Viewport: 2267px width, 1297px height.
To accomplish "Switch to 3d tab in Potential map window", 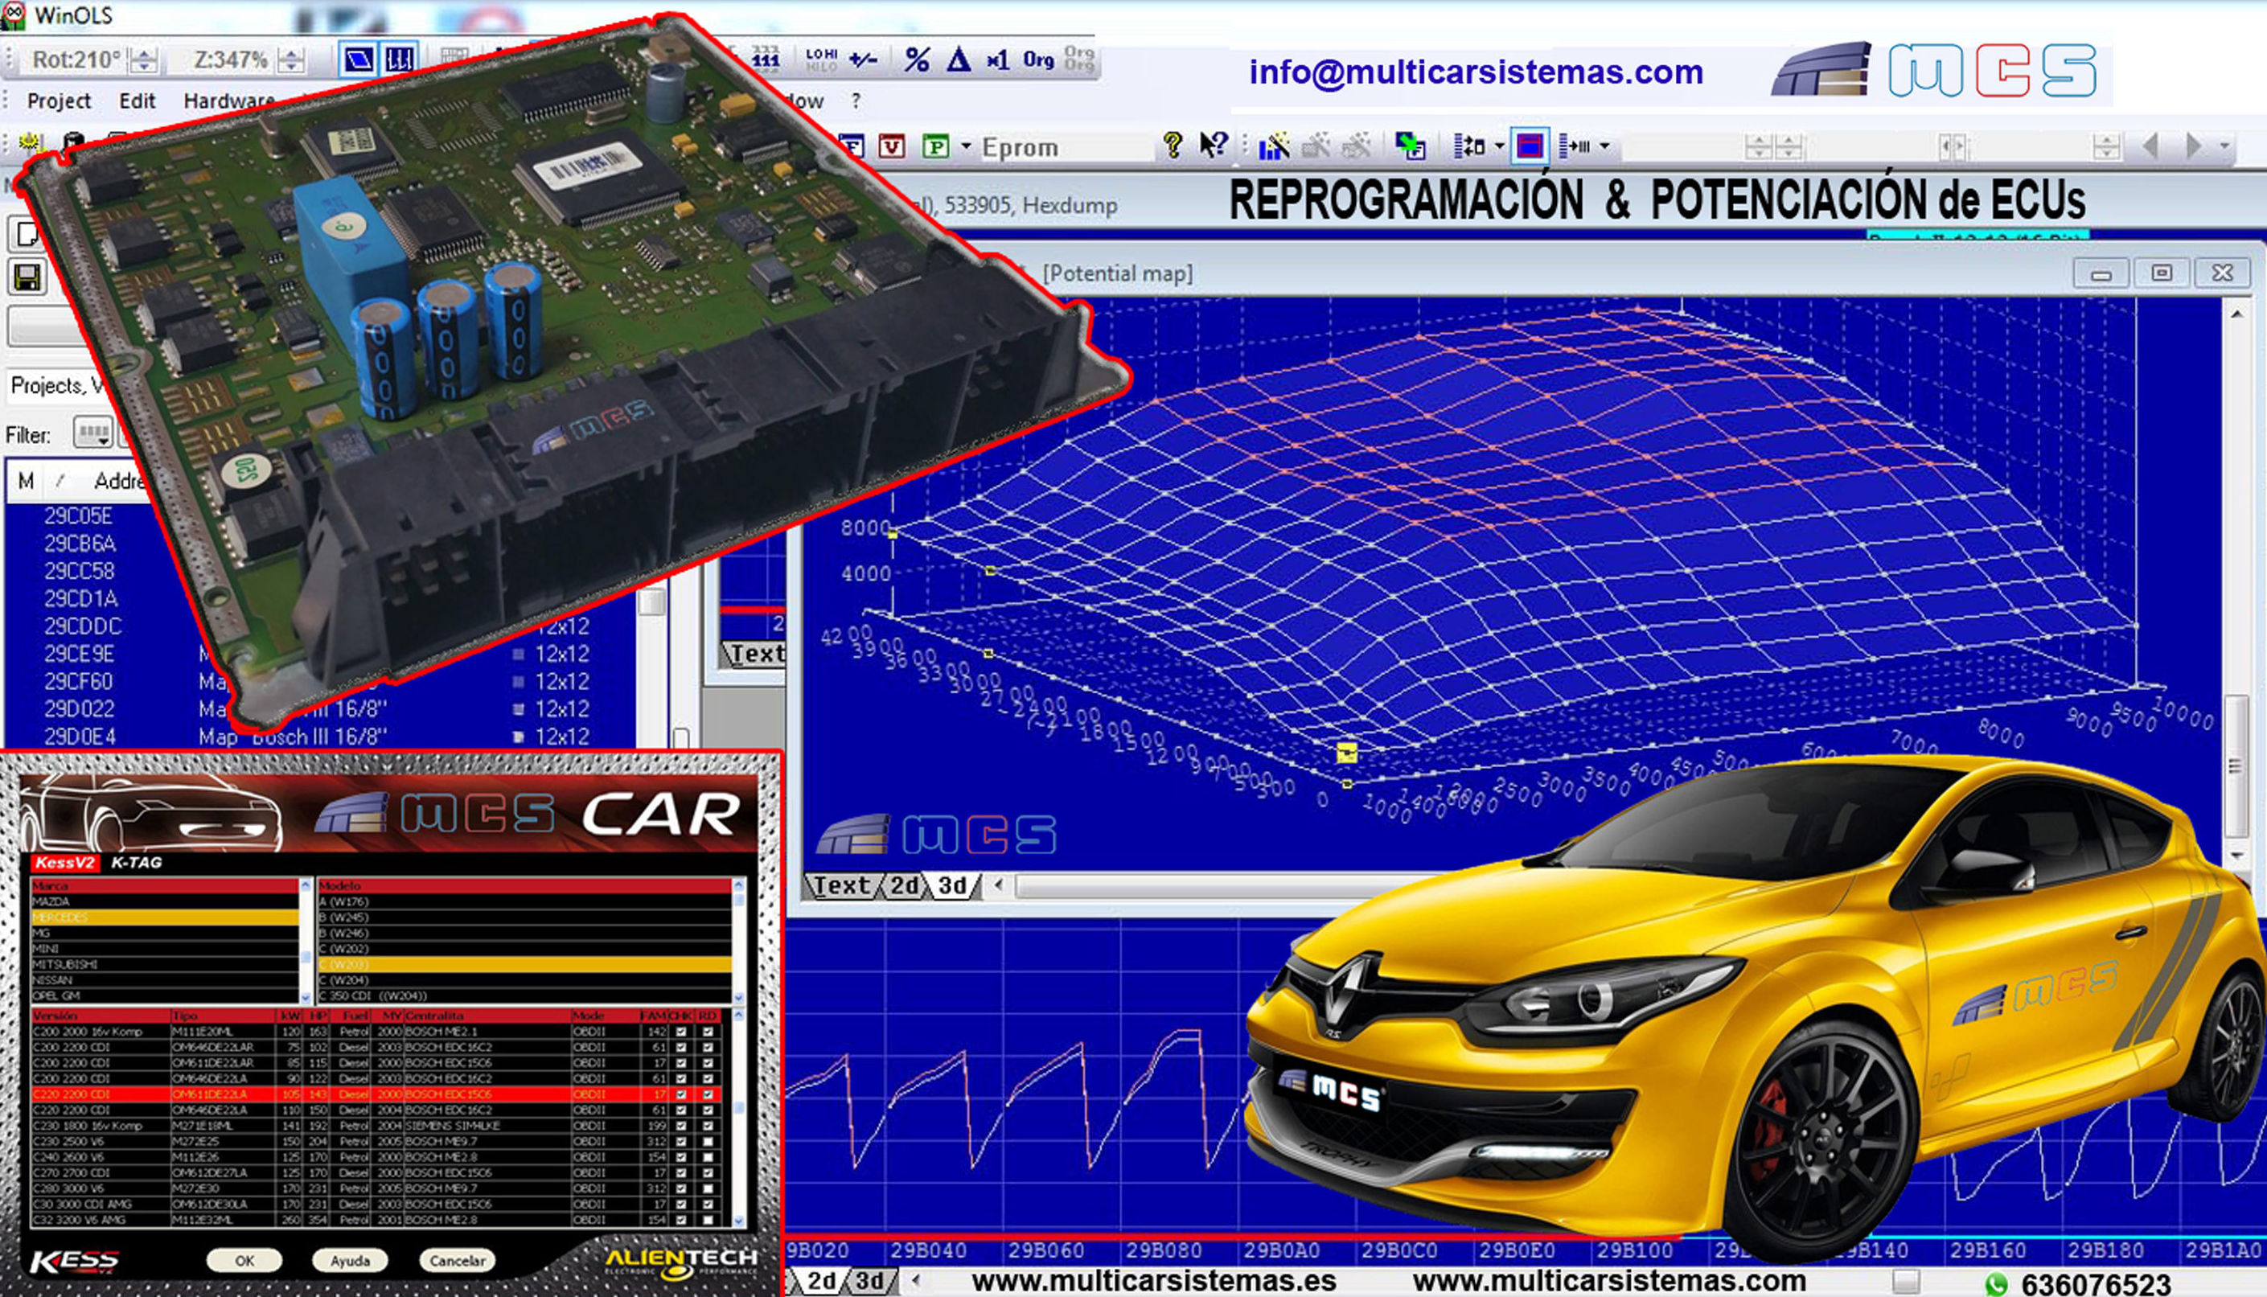I will tap(952, 885).
